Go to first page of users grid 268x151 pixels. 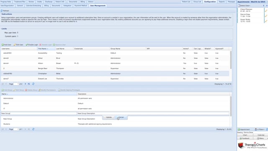tap(3, 84)
